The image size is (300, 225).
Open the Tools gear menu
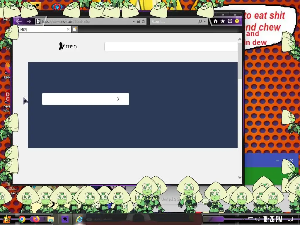pos(230,21)
